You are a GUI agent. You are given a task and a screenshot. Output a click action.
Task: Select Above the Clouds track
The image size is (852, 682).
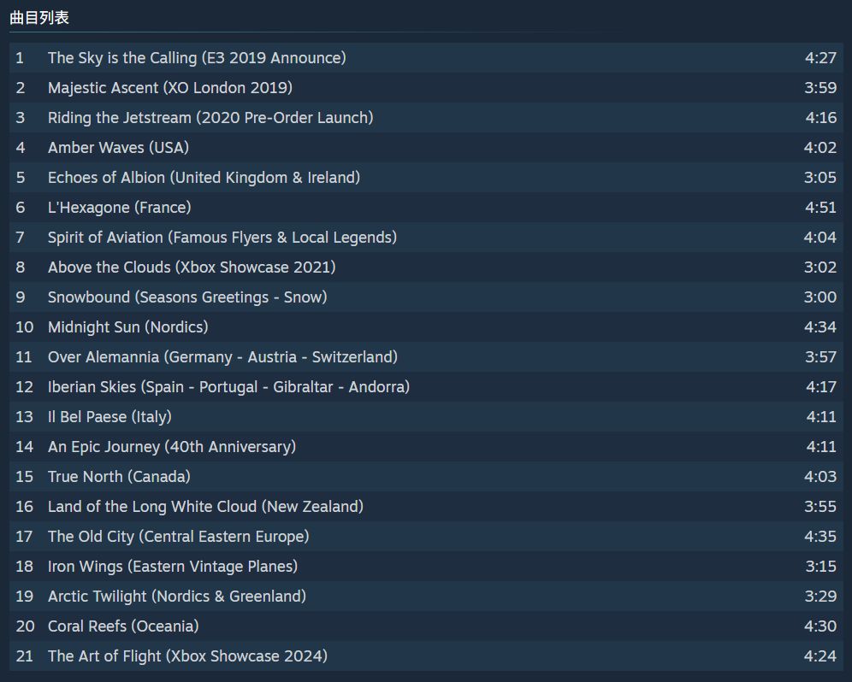point(426,267)
